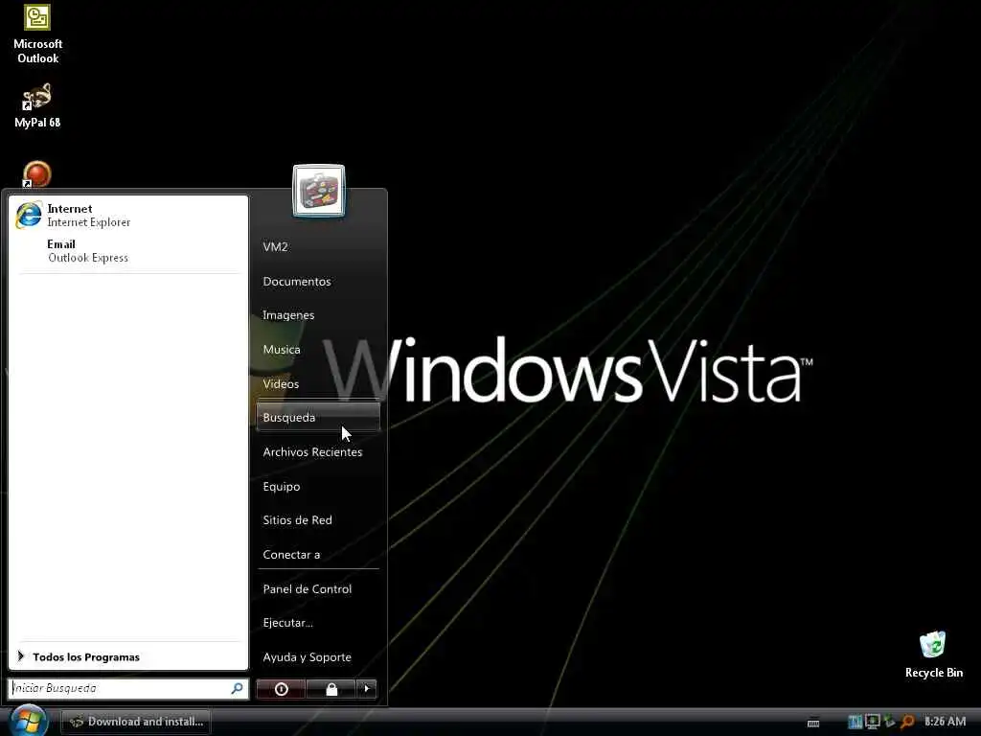
Task: Click the power button in the Start menu
Action: pos(281,689)
